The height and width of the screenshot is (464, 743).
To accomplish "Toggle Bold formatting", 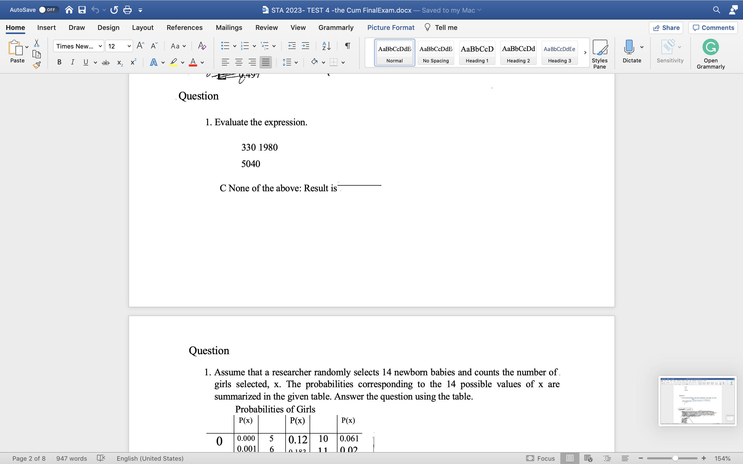I will (60, 62).
